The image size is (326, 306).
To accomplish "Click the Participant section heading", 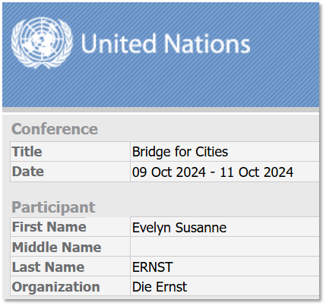I will tap(53, 207).
